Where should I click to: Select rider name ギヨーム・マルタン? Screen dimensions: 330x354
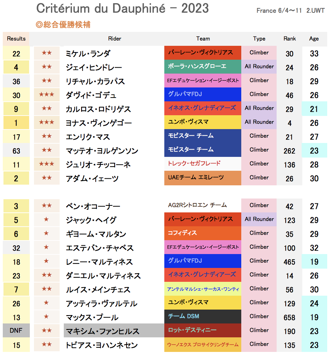click(96, 234)
